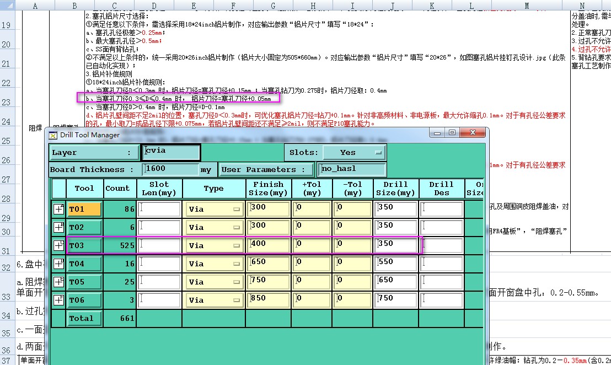Click the Total button
The image size is (611, 365).
pos(84,318)
